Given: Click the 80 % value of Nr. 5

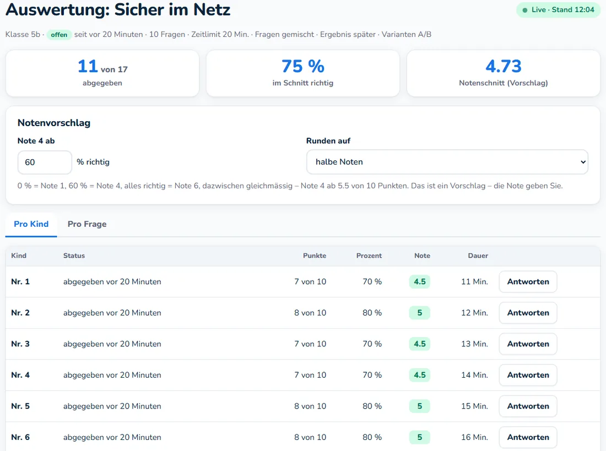Looking at the screenshot, I should click(x=372, y=406).
